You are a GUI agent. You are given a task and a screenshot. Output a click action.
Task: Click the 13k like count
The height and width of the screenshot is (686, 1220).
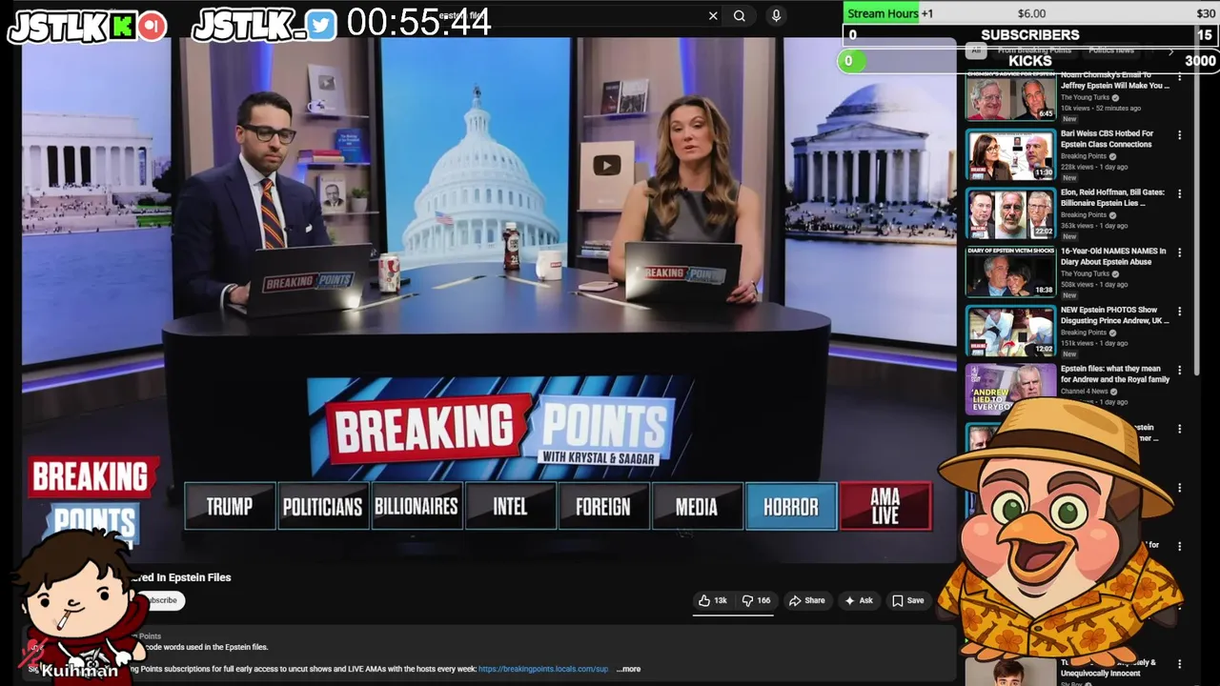pos(721,600)
